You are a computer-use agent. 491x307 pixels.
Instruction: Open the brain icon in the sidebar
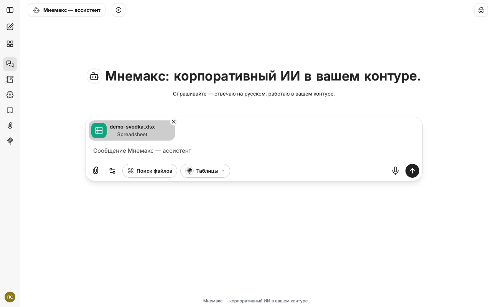pos(10,95)
